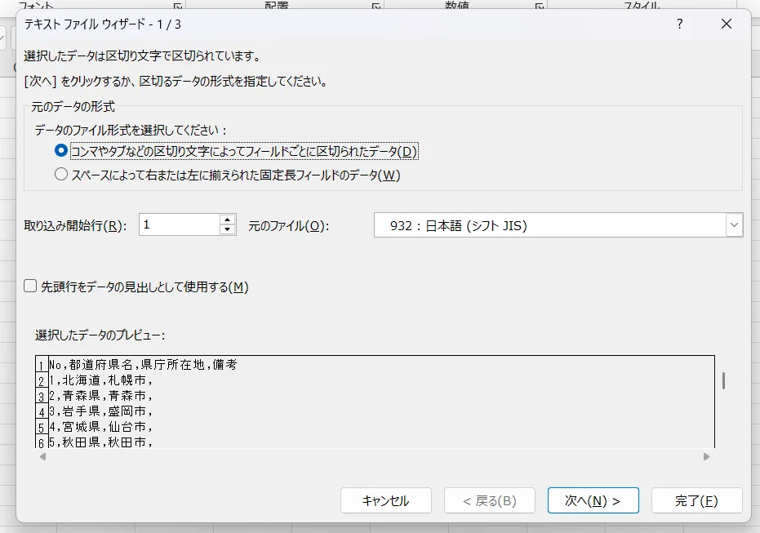Click the preview header line No,都道府県名
The width and height of the screenshot is (760, 533).
(143, 365)
